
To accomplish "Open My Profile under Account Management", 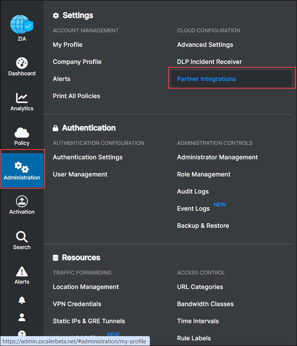I will tap(67, 44).
